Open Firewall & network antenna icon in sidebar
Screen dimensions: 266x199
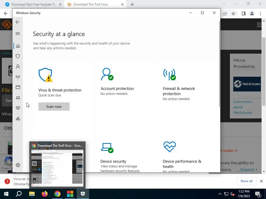click(18, 77)
